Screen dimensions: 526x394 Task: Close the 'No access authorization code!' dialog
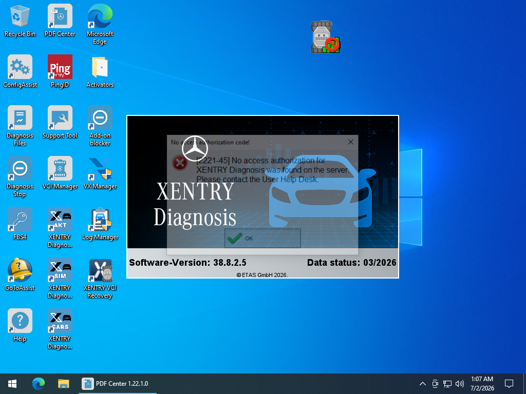350,142
